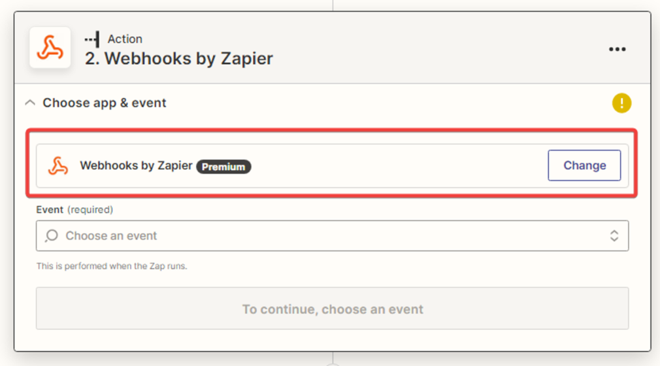660x366 pixels.
Task: Click the 'Webhooks by Zapier' app name text
Action: (x=136, y=166)
